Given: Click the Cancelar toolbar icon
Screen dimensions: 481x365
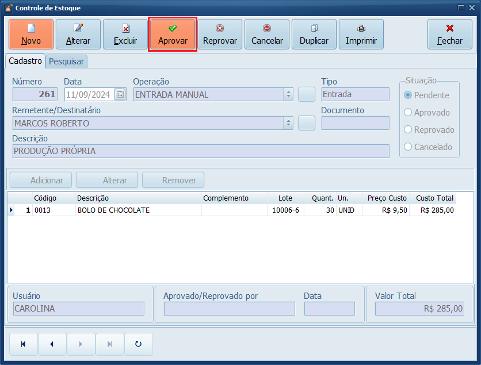Looking at the screenshot, I should pyautogui.click(x=267, y=28).
